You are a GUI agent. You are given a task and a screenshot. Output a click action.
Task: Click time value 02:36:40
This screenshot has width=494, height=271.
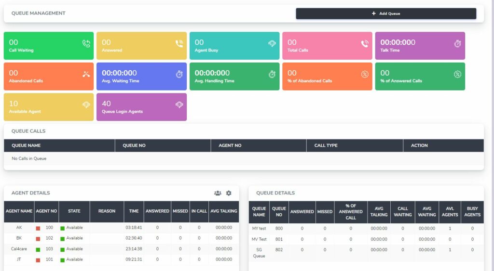(134, 238)
